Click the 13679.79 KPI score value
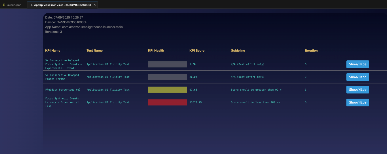Screen dimensions: 387x154 (x=195, y=102)
